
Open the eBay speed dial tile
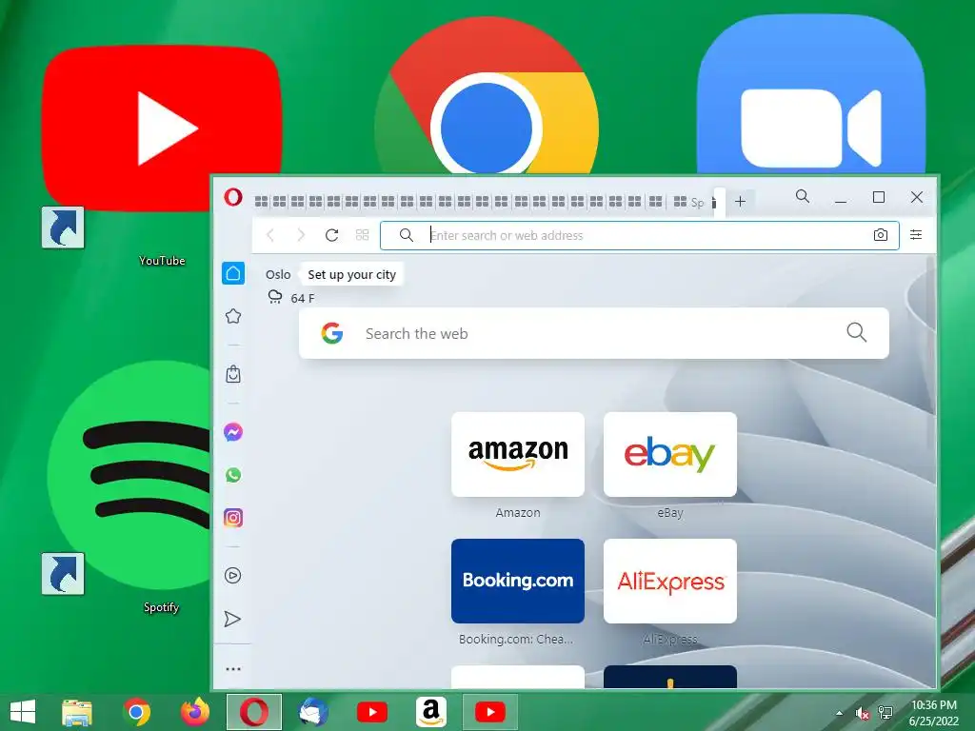tap(670, 454)
